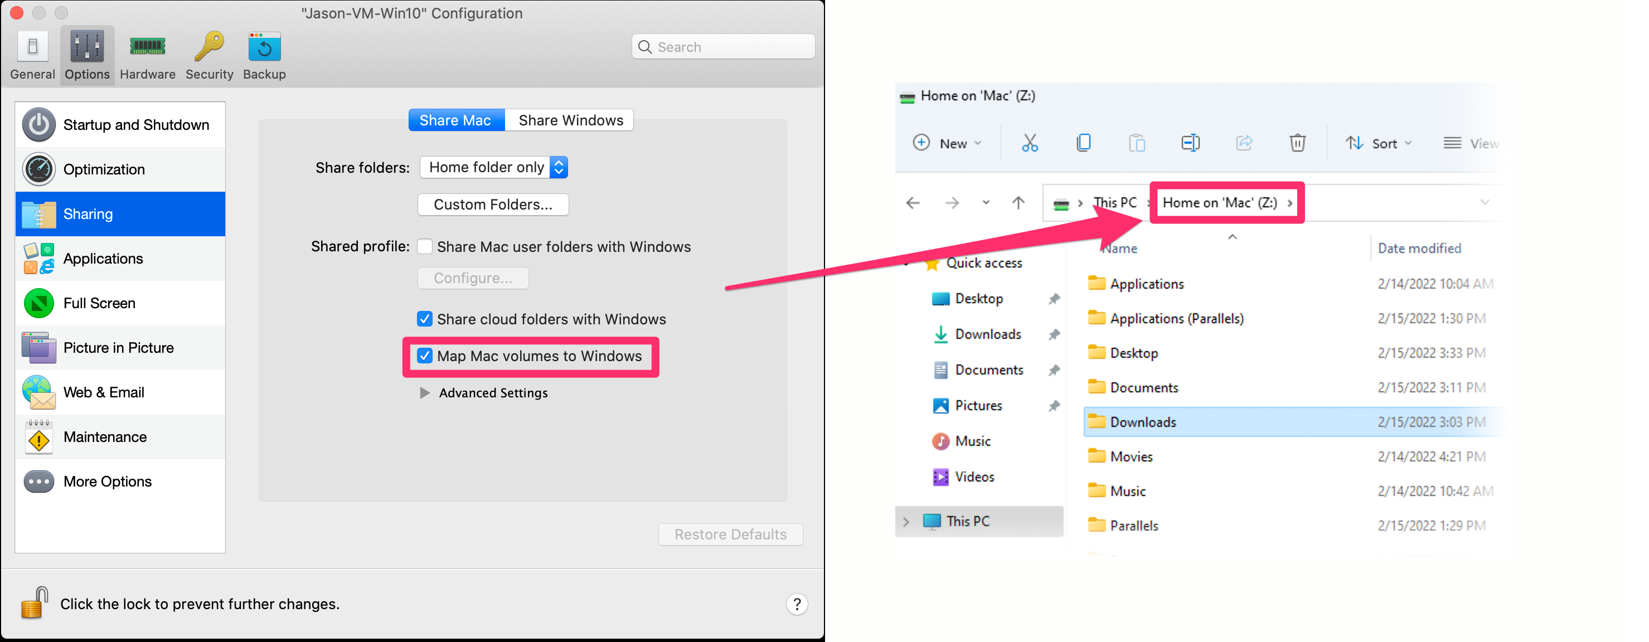Uncheck Map Mac volumes to Windows
This screenshot has height=642, width=1649.
coord(425,356)
